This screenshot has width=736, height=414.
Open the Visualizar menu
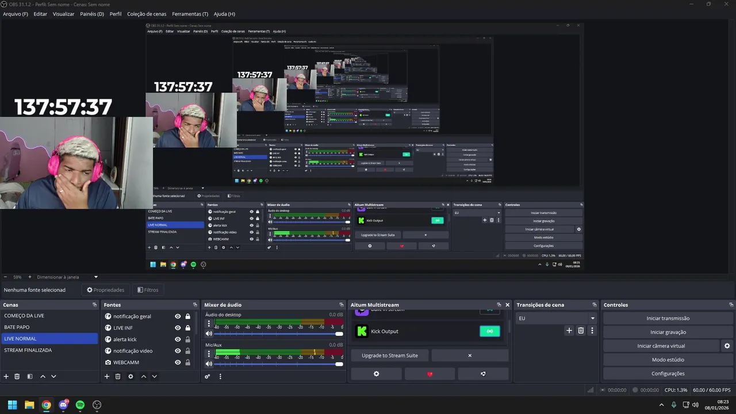63,14
